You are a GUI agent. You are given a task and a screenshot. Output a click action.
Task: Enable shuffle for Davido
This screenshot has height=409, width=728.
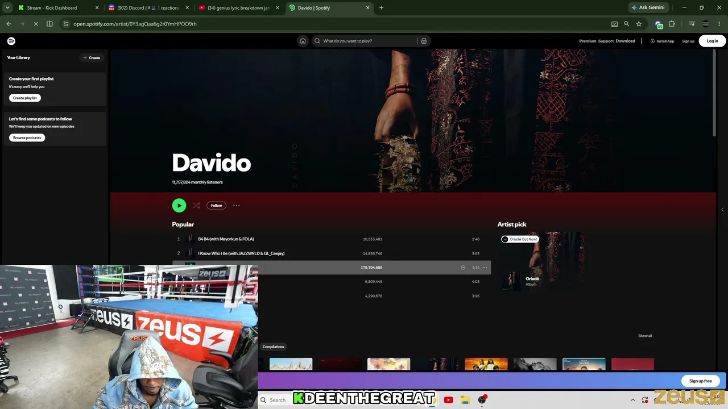point(196,206)
